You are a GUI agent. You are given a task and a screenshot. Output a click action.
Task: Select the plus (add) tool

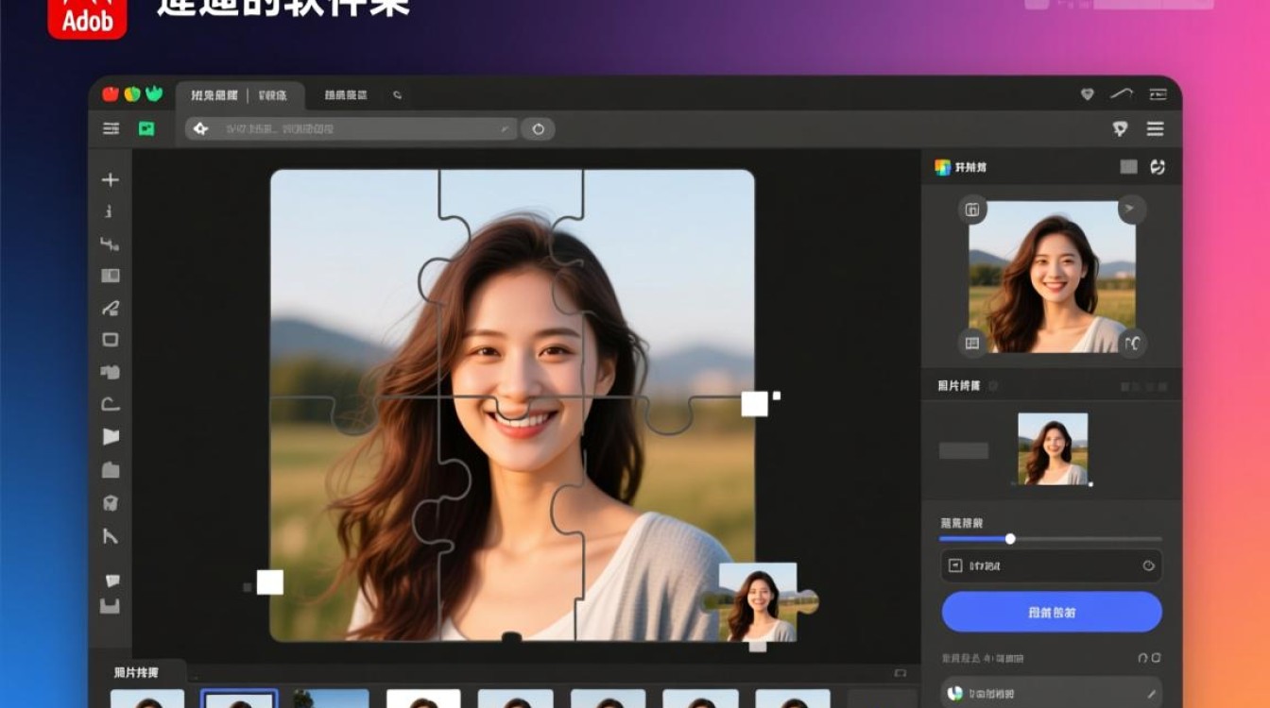[x=111, y=179]
